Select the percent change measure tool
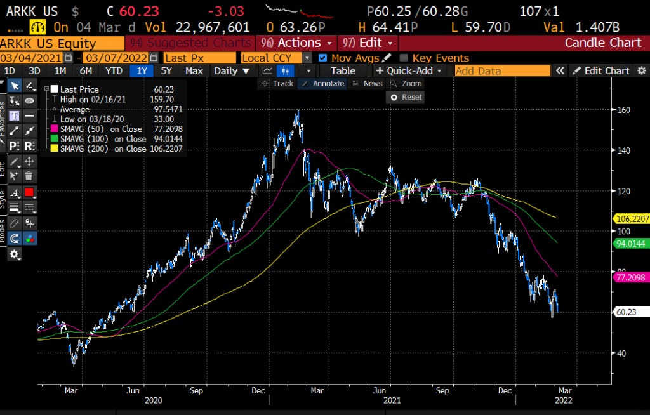 coord(15,101)
